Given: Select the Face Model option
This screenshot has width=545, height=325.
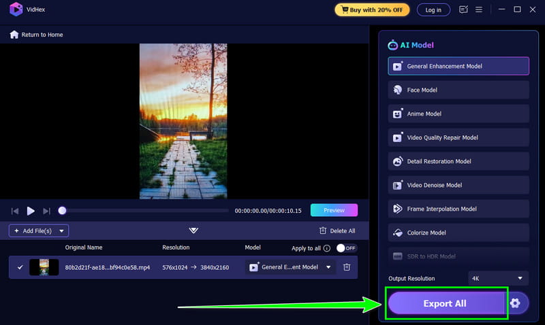Looking at the screenshot, I should (x=458, y=90).
